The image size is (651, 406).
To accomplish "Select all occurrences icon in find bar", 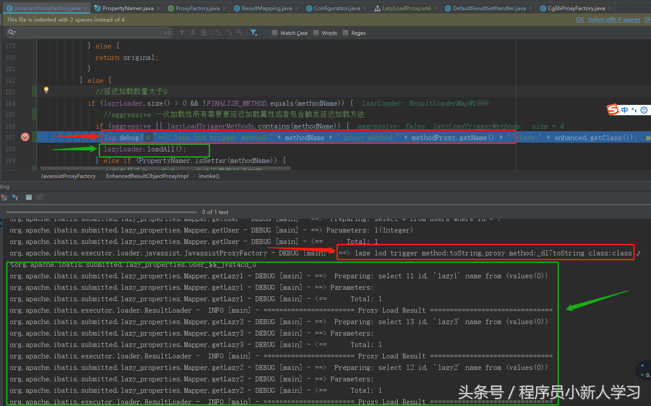I will coord(240,32).
